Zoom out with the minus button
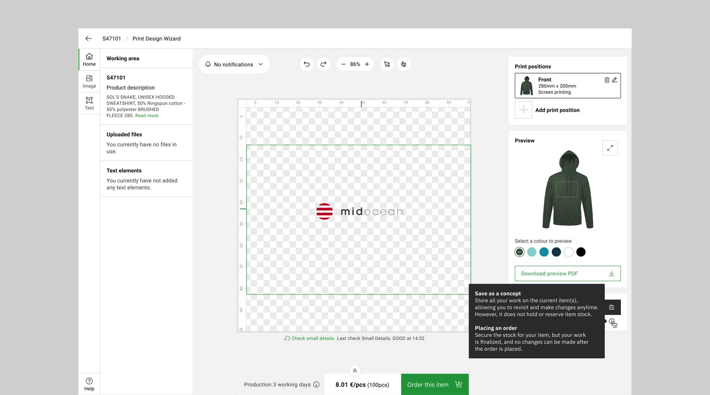 [x=343, y=64]
